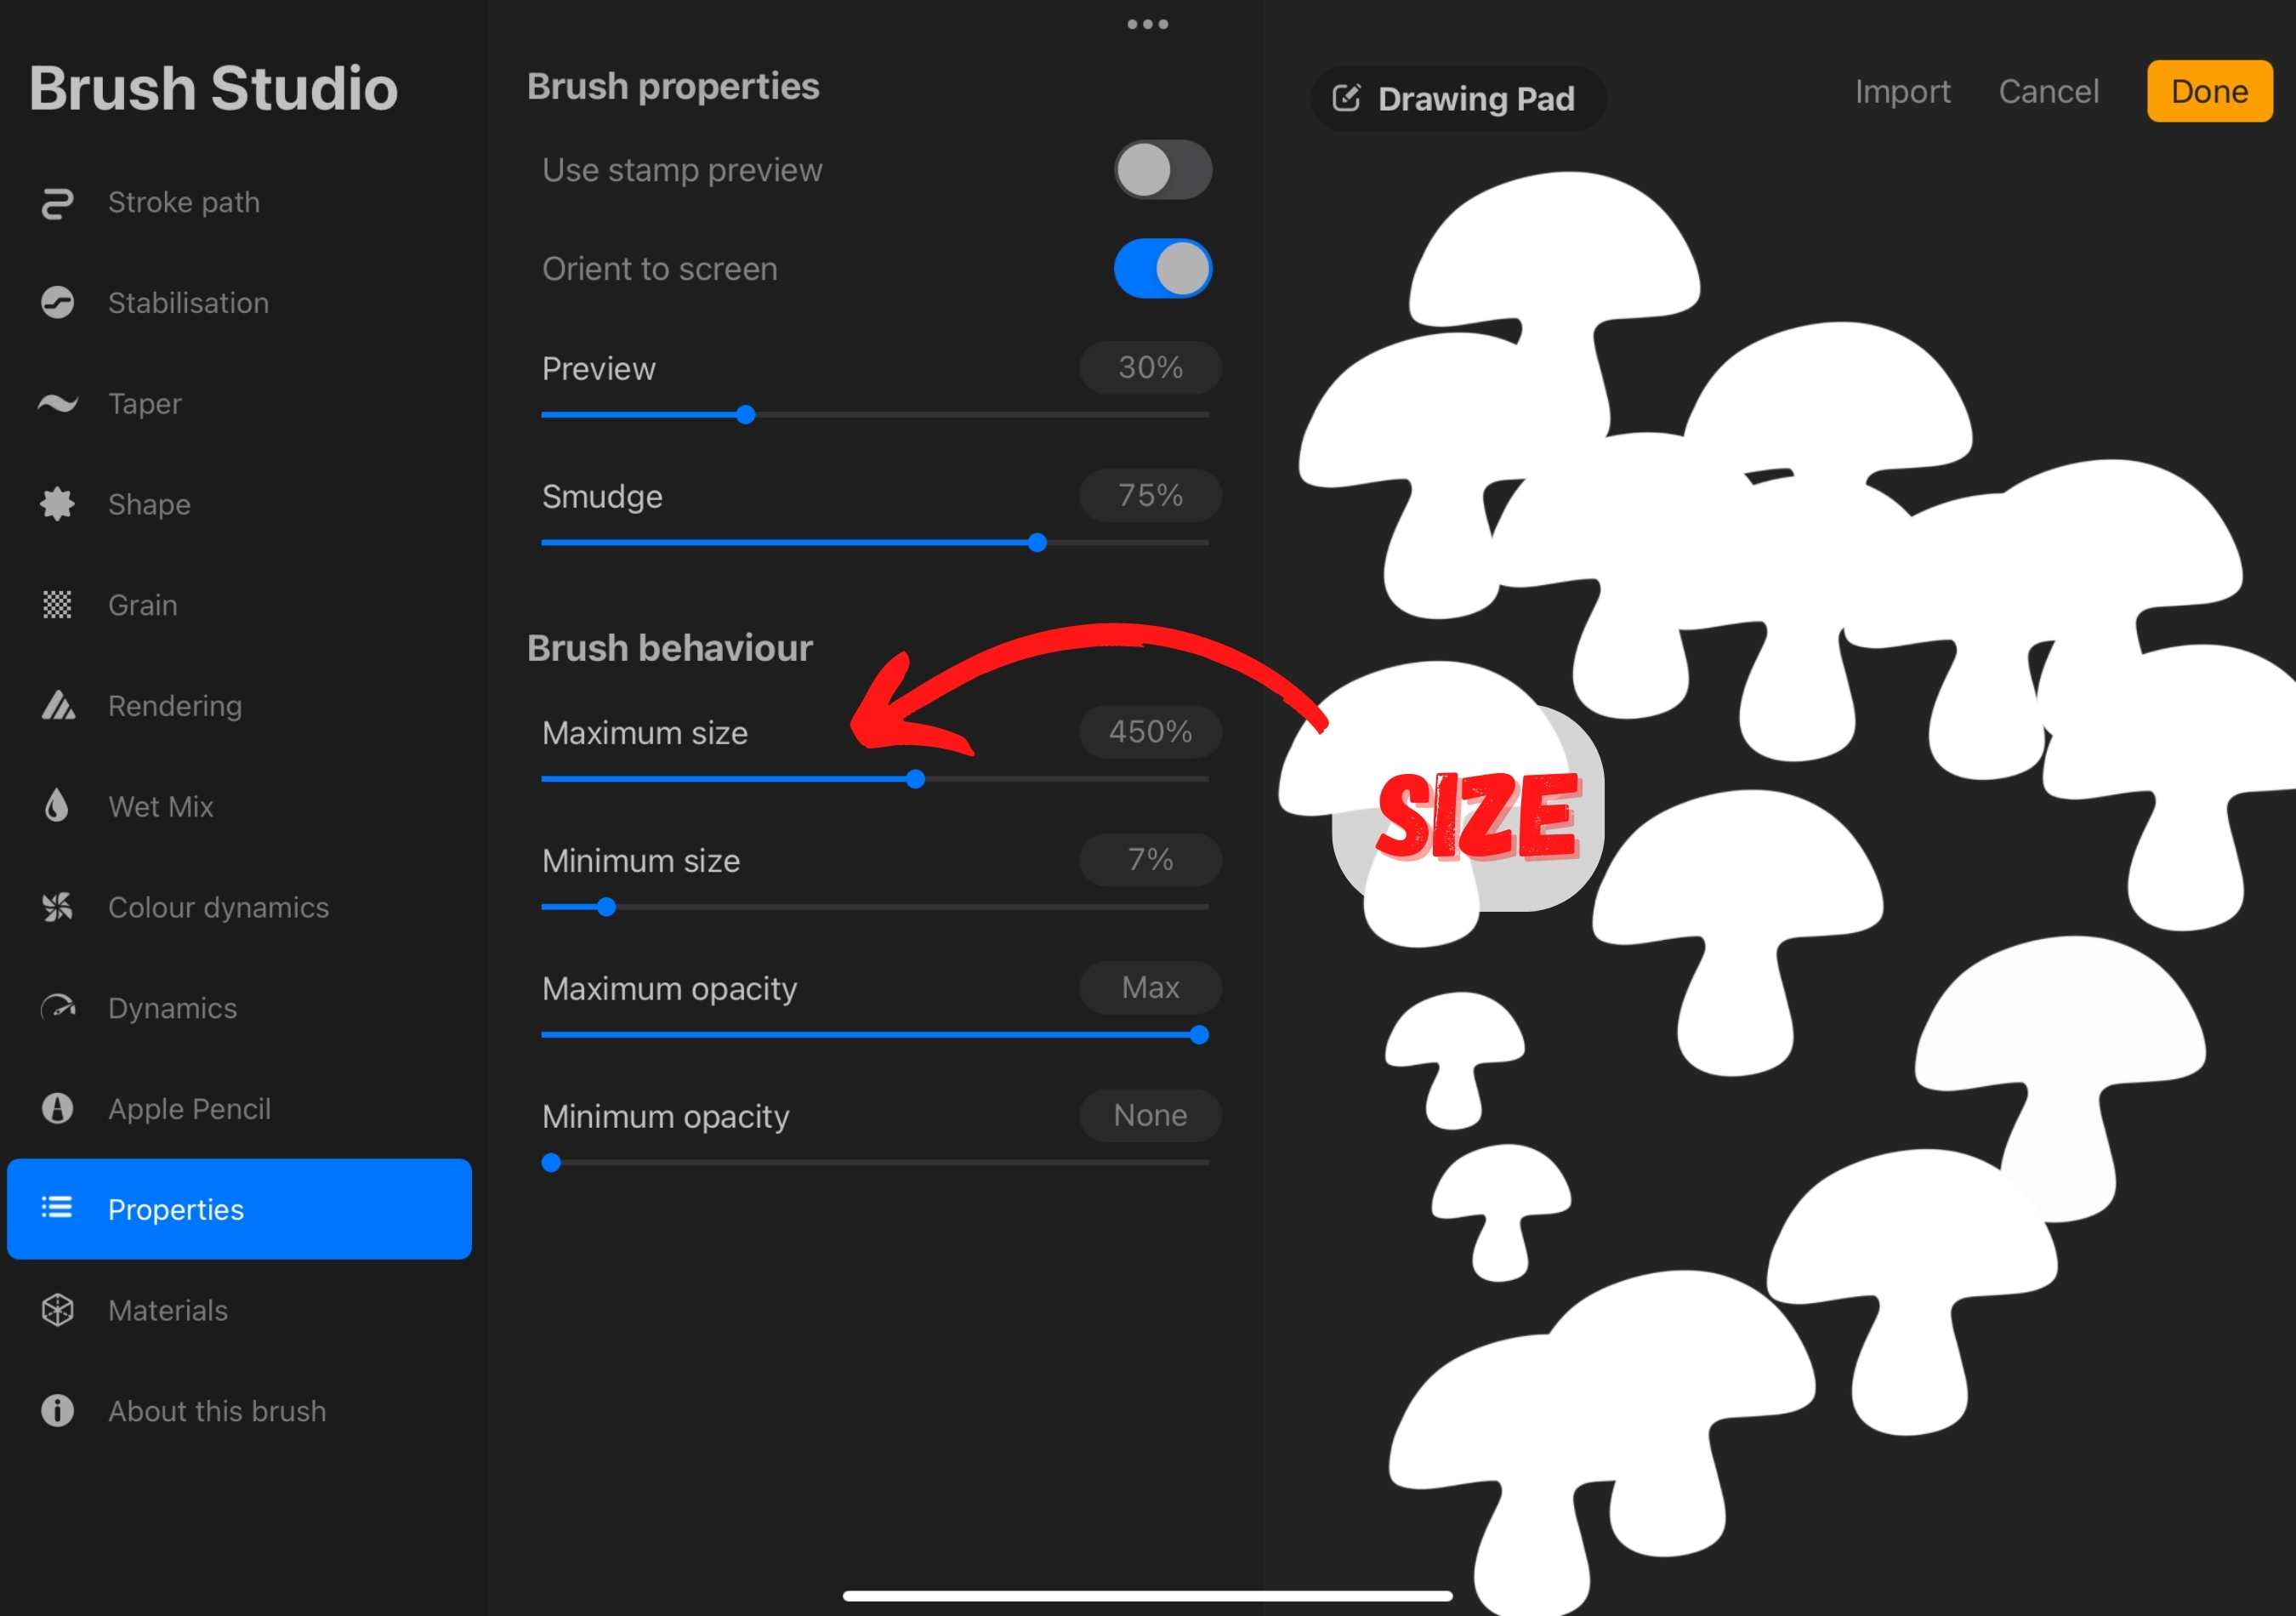2296x1616 pixels.
Task: Open the brush options ellipsis menu
Action: (x=1147, y=24)
